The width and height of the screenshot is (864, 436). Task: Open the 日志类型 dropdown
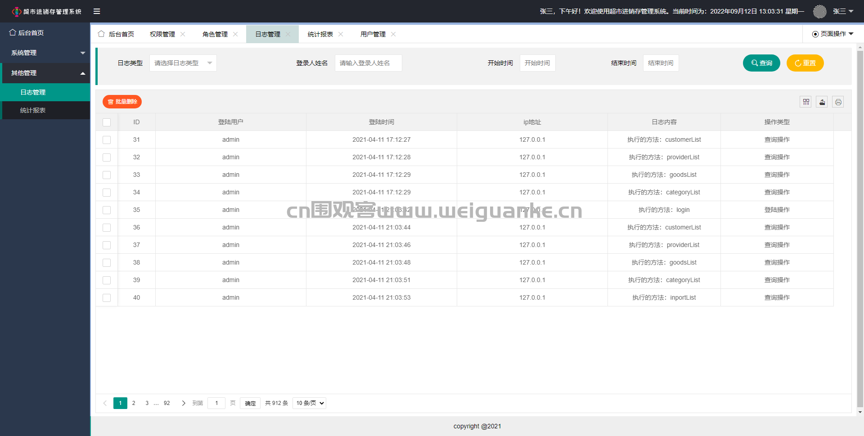coord(183,63)
